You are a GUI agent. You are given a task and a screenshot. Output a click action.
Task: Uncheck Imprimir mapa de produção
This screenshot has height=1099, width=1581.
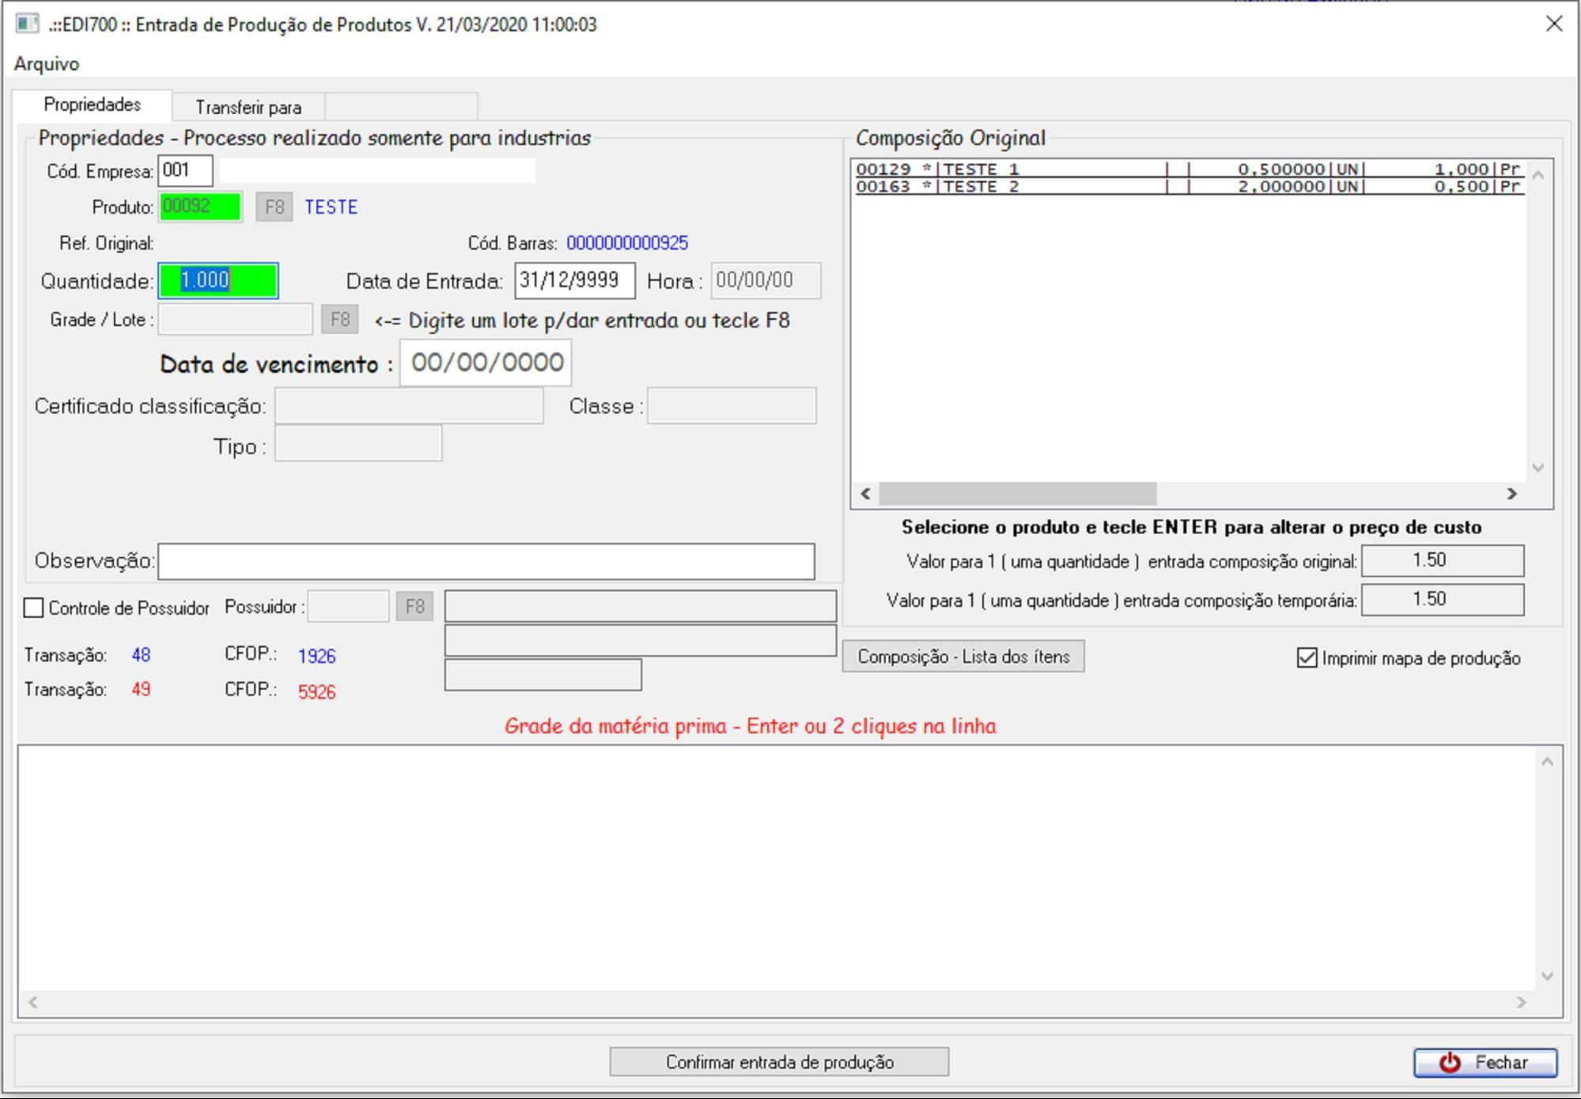[x=1307, y=658]
